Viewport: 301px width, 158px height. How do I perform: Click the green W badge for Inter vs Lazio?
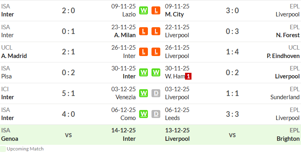[144, 10]
